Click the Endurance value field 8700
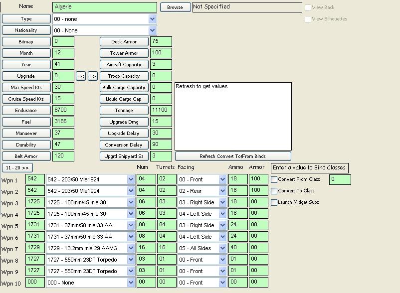 click(63, 110)
